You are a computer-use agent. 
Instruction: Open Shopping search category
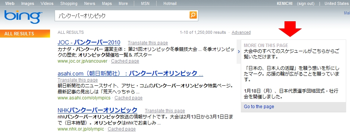click(x=69, y=3)
